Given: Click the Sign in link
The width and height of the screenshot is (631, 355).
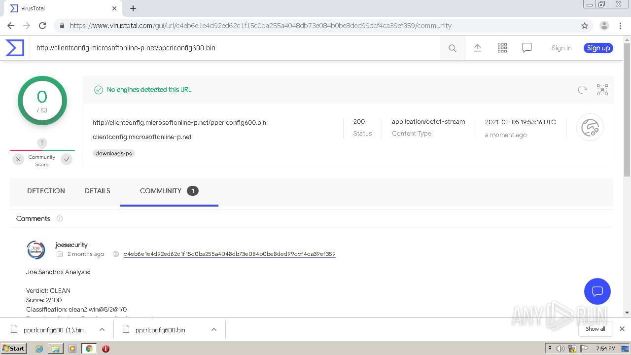Looking at the screenshot, I should tap(561, 48).
